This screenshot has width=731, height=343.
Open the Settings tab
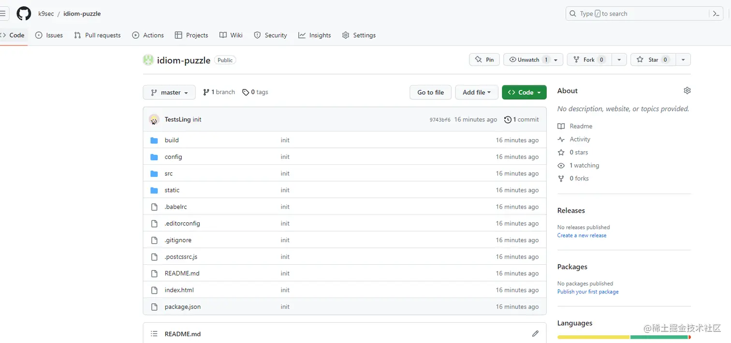(x=359, y=35)
